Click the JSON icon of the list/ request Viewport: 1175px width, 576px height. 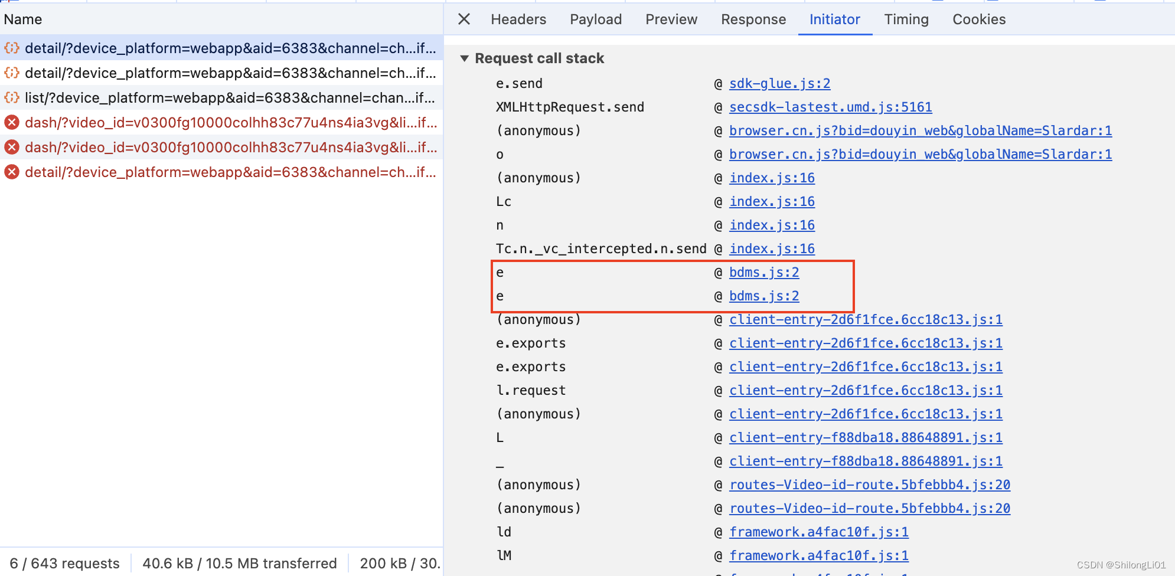tap(12, 97)
